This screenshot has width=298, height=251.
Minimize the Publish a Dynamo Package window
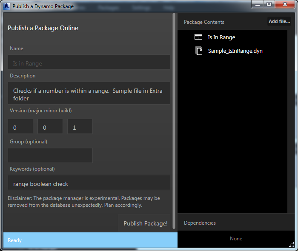[x=258, y=5]
